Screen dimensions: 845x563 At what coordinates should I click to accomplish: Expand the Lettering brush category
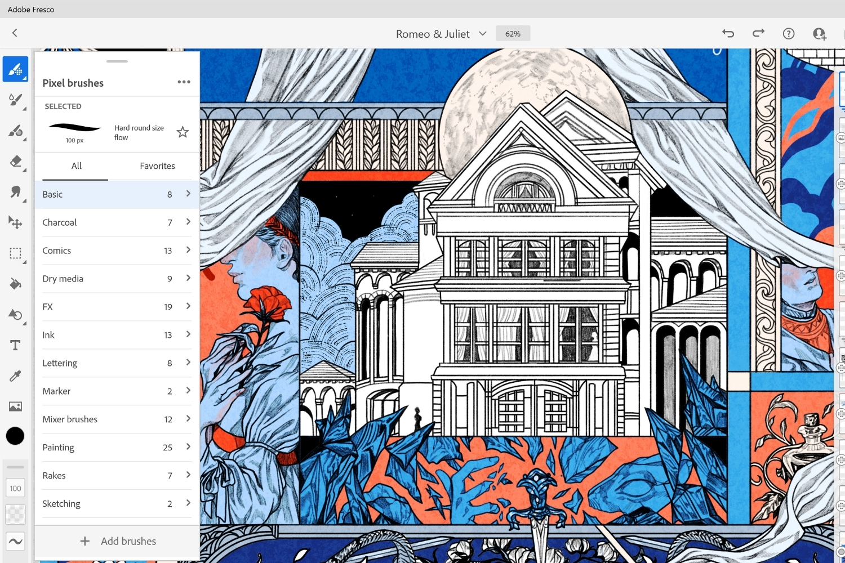(117, 363)
